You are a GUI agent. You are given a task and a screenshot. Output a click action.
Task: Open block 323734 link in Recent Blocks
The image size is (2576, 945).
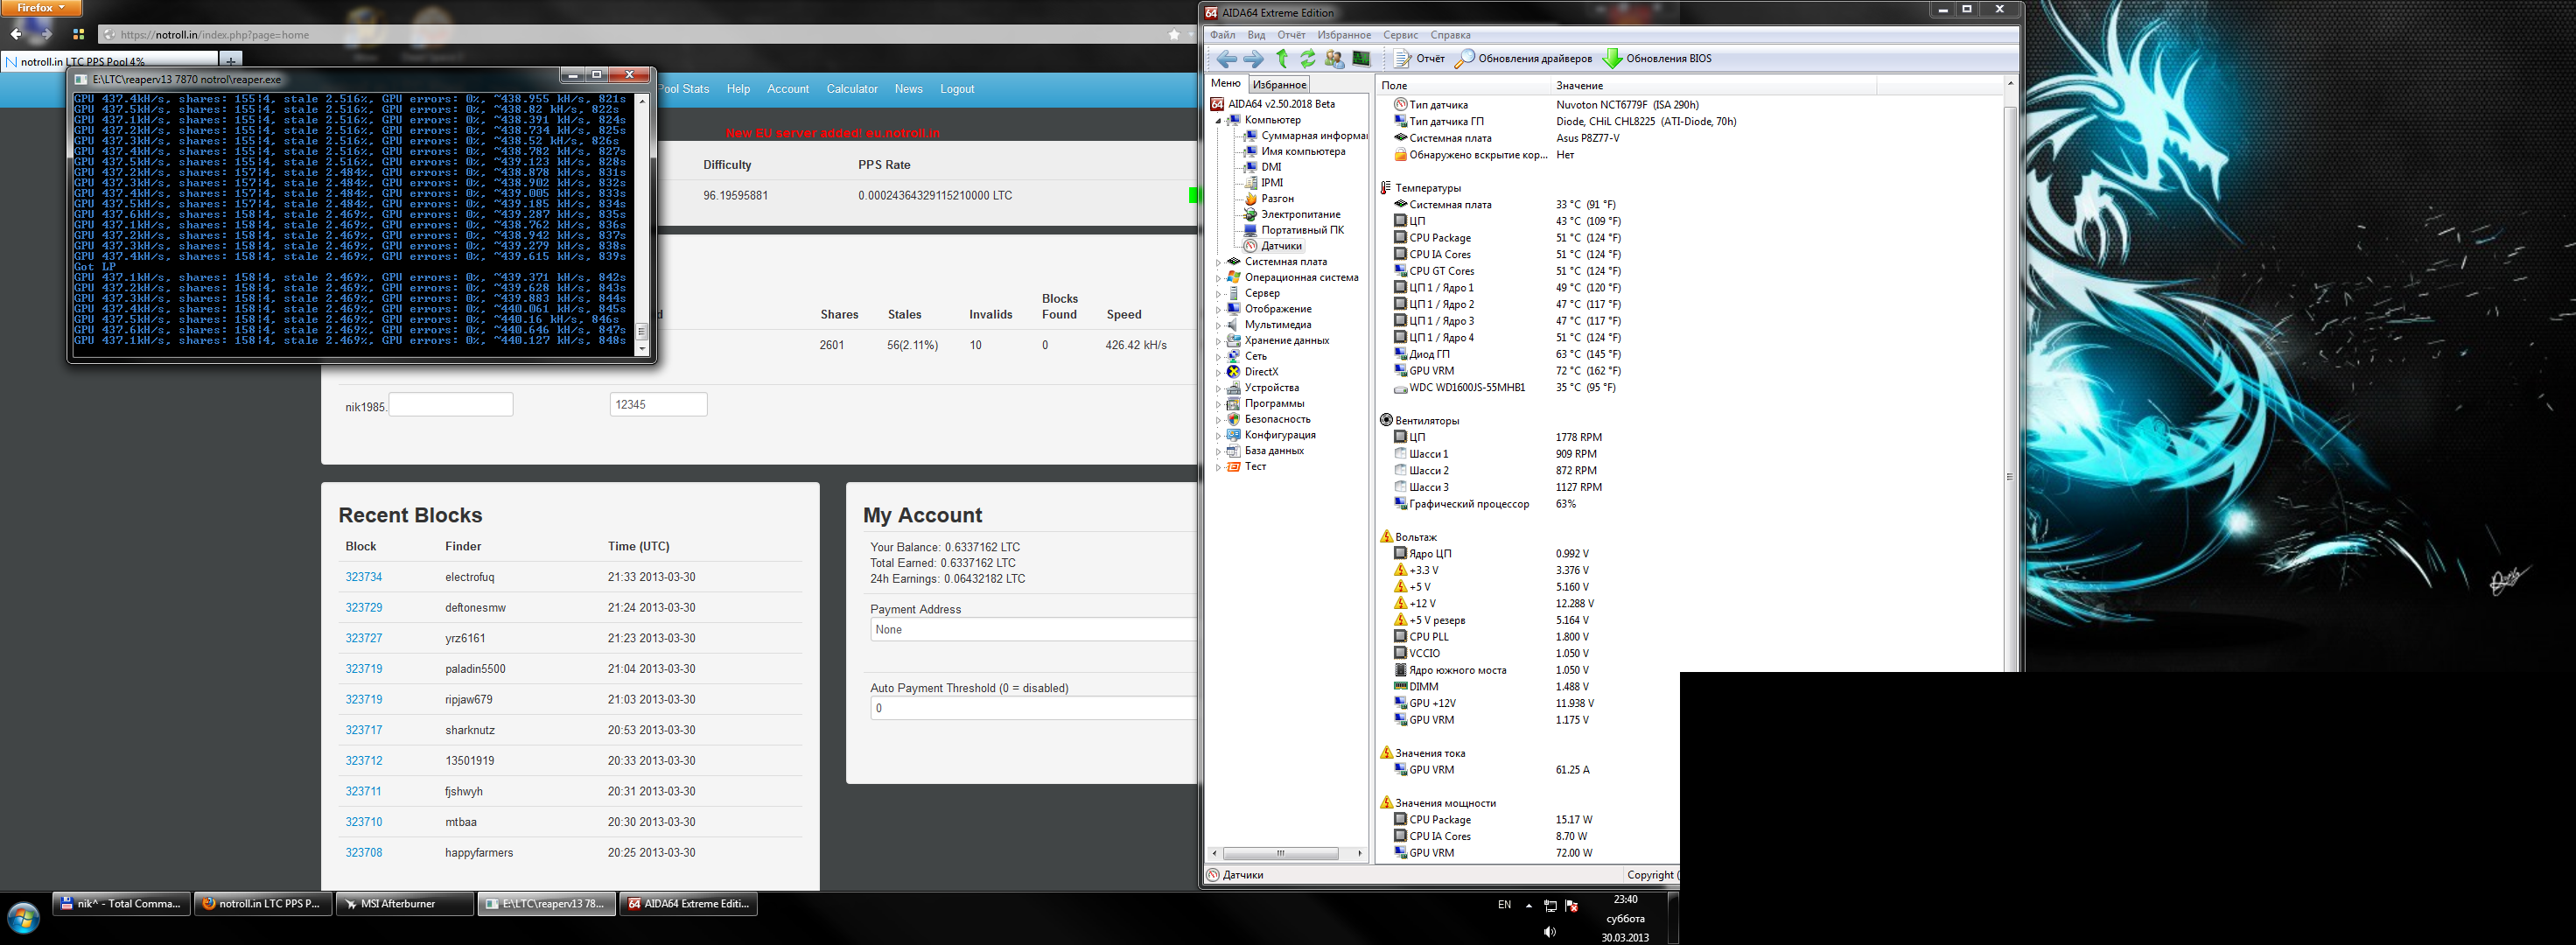(363, 577)
